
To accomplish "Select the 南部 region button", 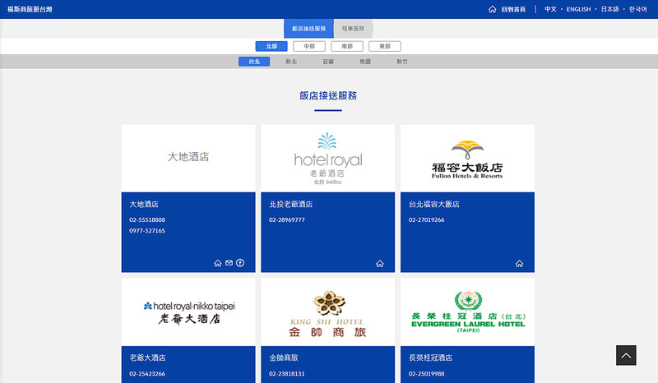I will (x=347, y=46).
